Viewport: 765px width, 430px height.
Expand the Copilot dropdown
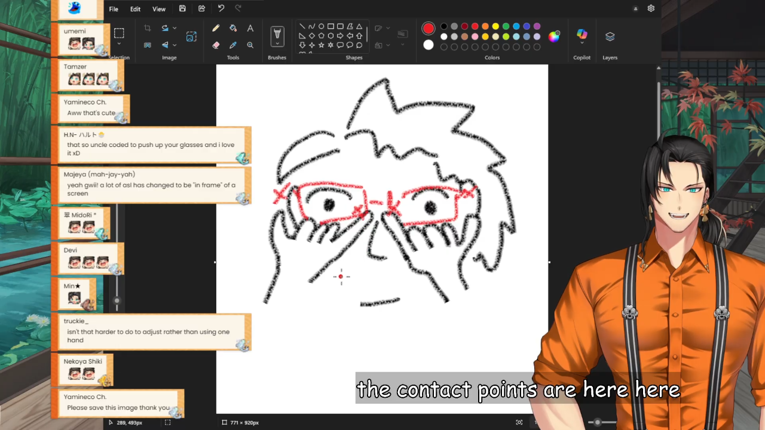[x=582, y=44]
